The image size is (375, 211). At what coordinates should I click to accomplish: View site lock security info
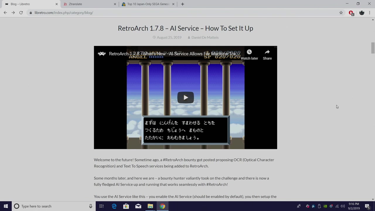point(30,13)
